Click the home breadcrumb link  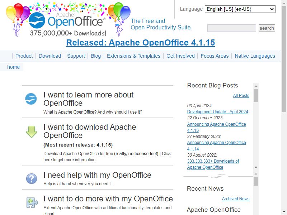[13, 67]
